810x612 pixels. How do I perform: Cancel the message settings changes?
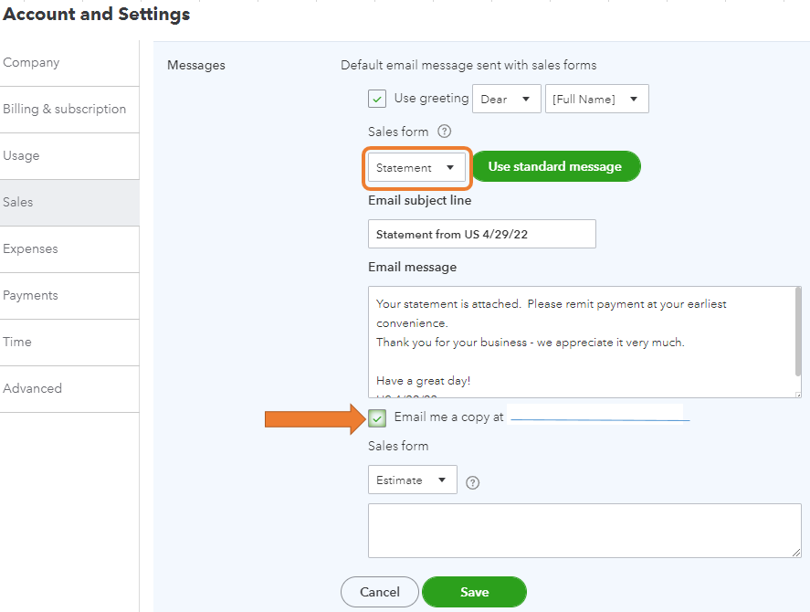pyautogui.click(x=380, y=592)
